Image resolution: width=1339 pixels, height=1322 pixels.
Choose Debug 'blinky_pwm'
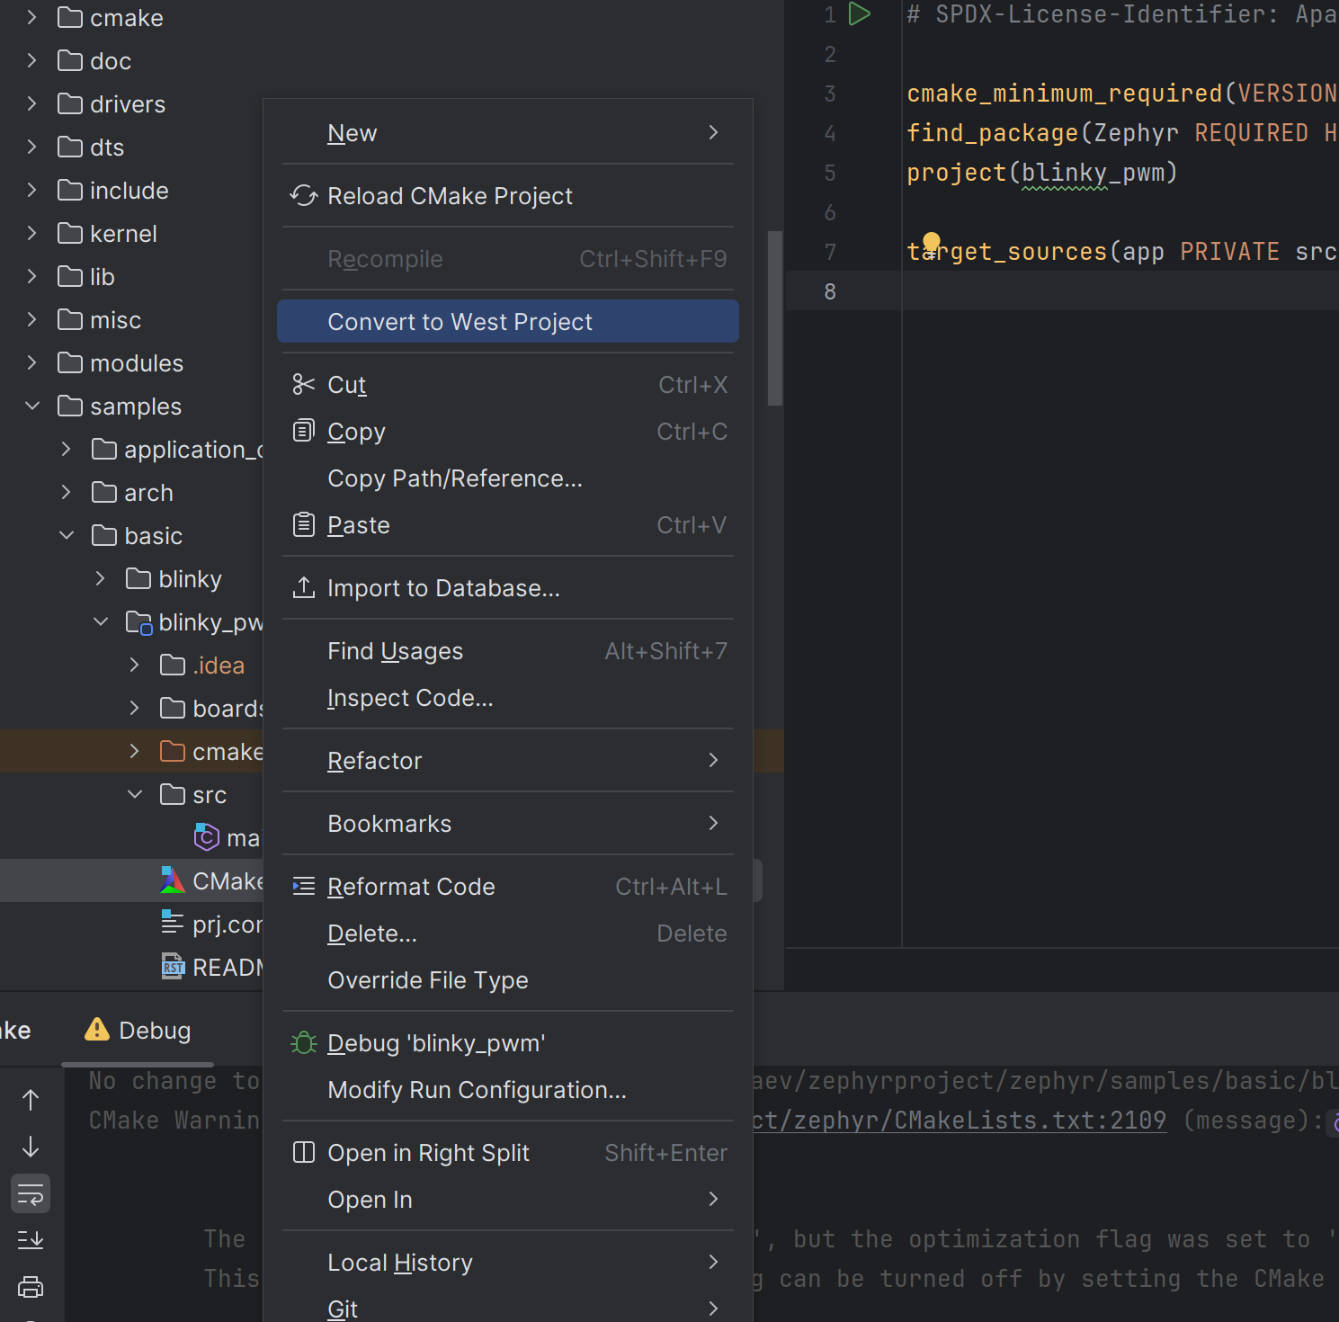[x=508, y=1043]
